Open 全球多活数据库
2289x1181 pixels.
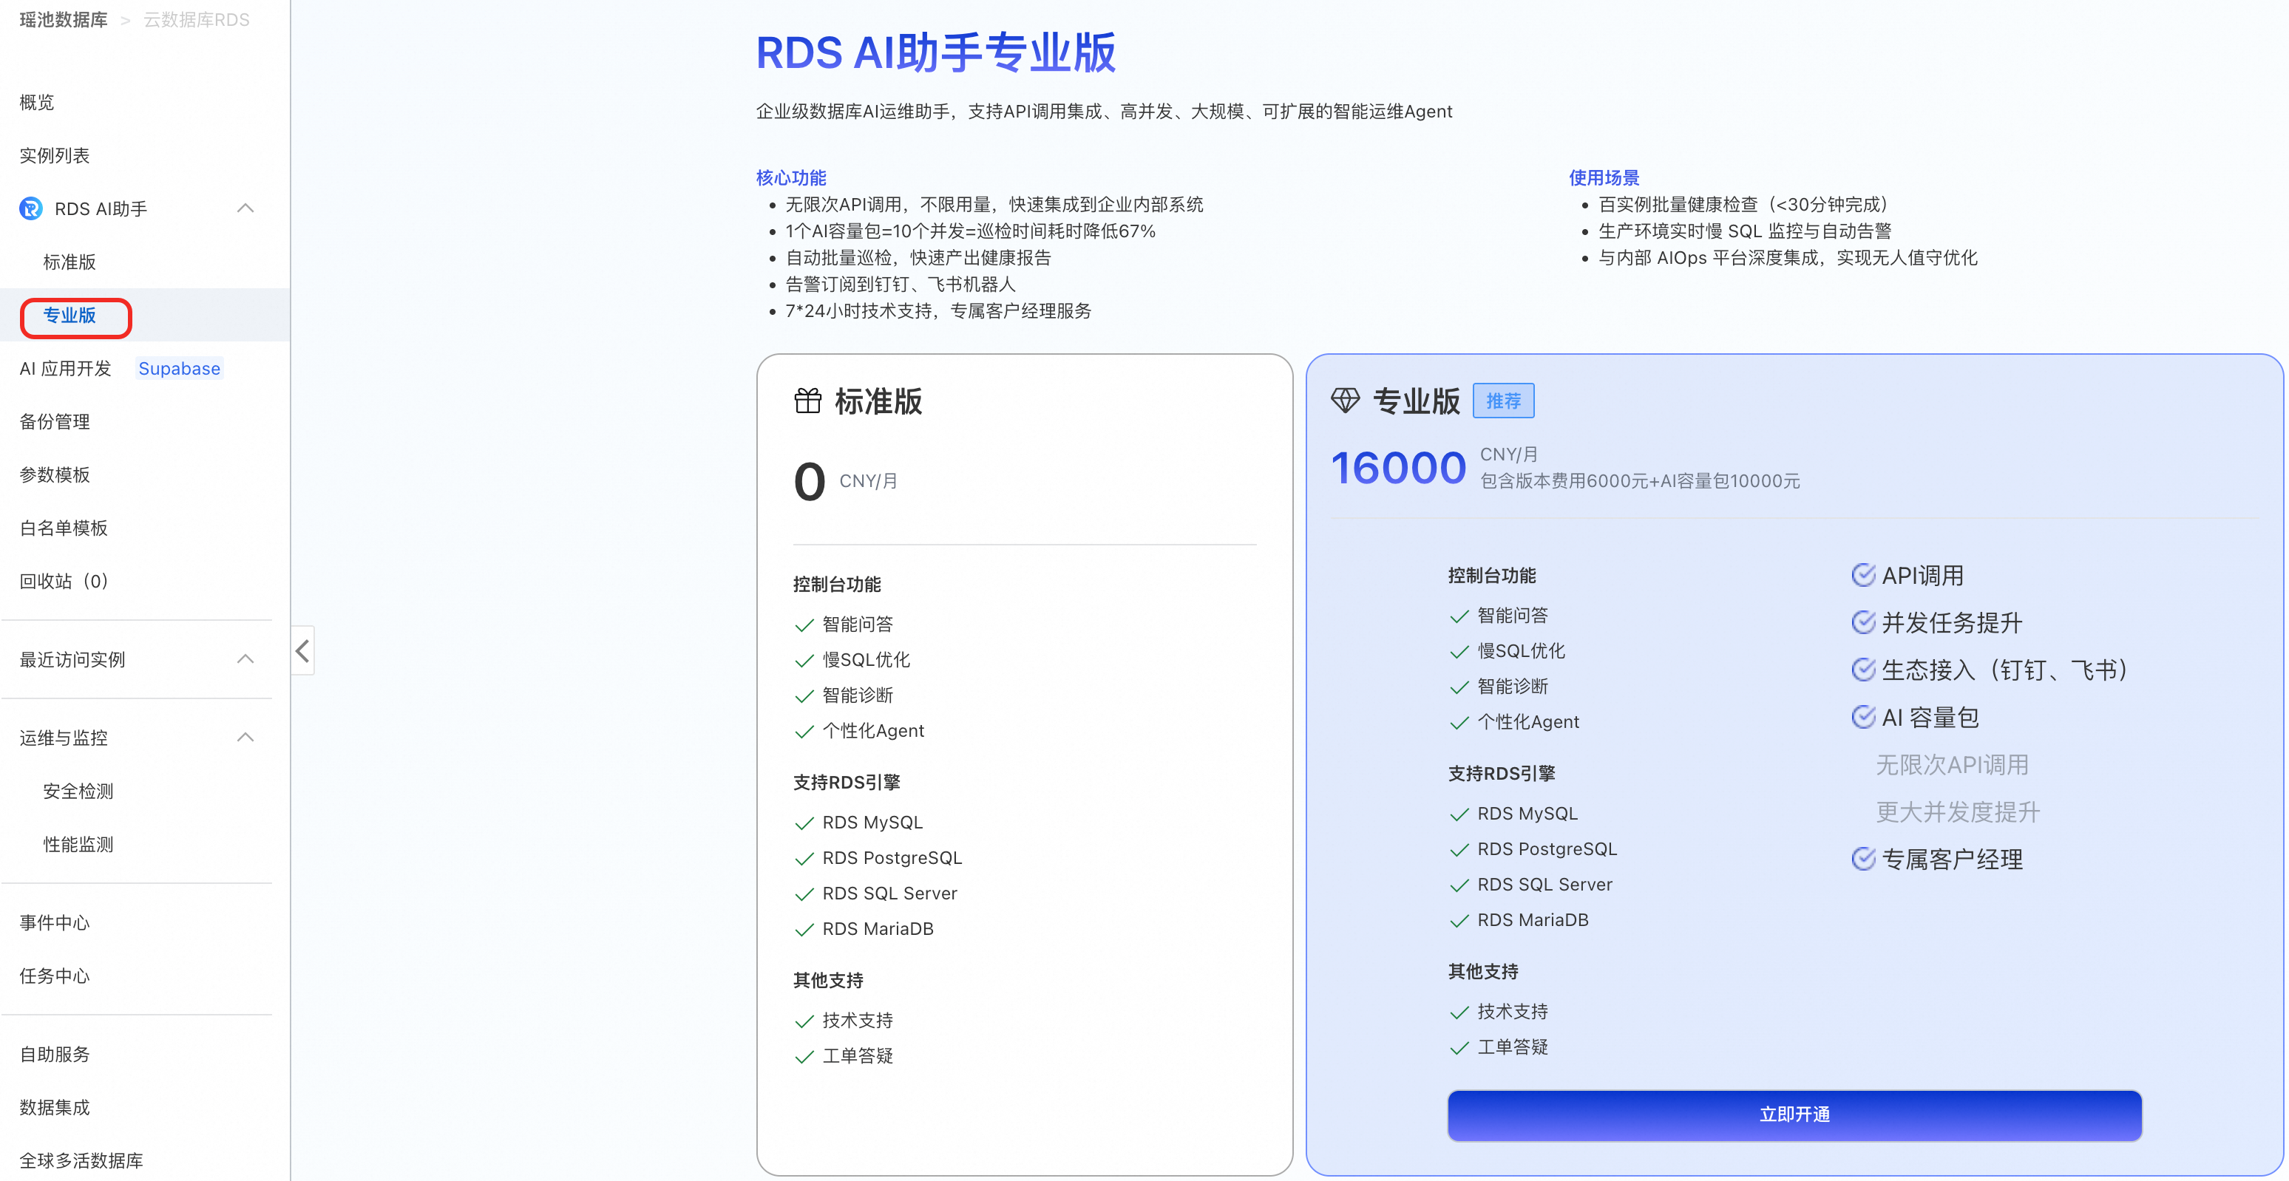[x=82, y=1160]
